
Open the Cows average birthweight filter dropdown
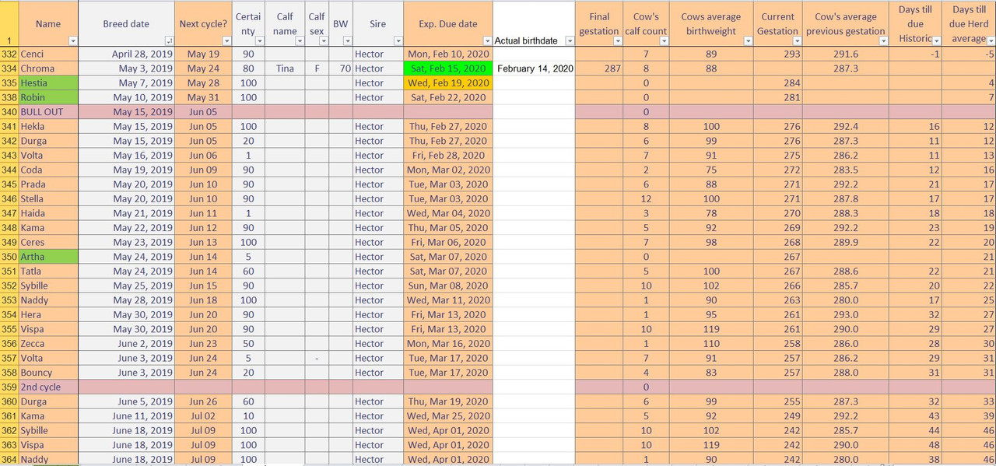click(748, 40)
